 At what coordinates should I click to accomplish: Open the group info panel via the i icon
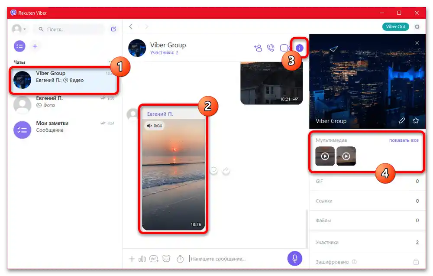point(300,48)
